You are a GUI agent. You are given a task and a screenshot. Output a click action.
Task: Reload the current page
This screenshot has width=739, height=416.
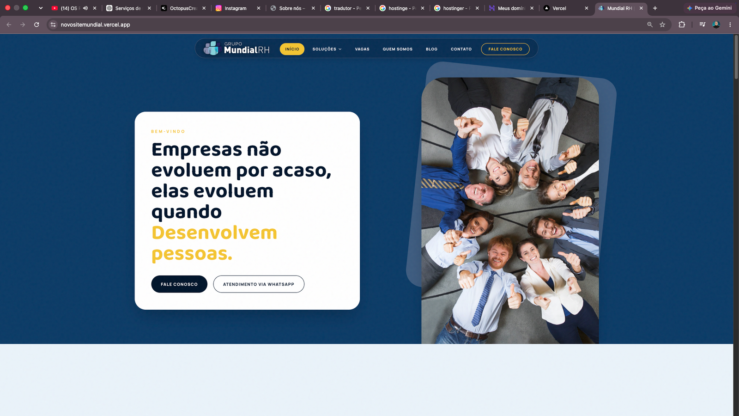[x=36, y=24]
